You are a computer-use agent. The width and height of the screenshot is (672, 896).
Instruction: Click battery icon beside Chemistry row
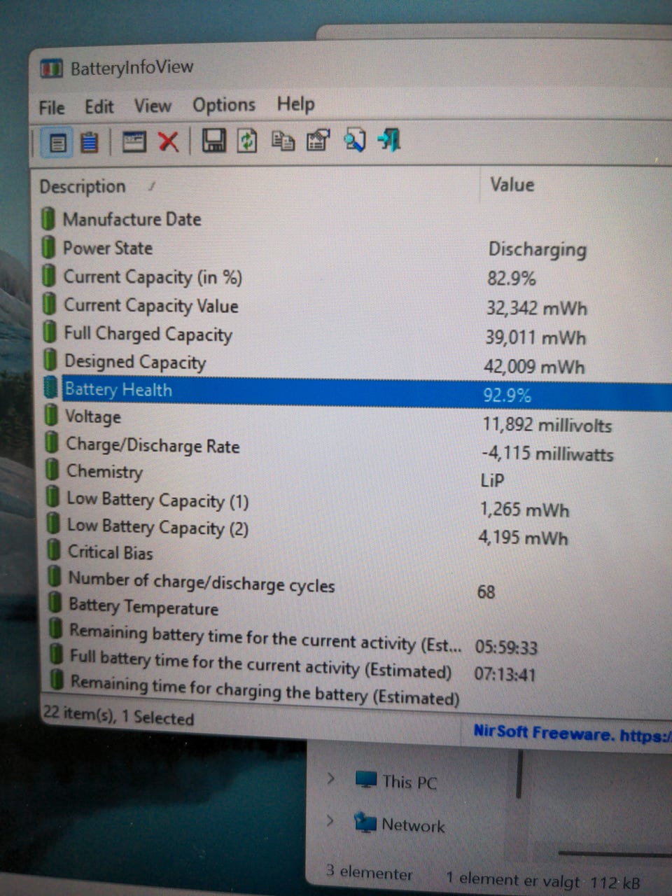(52, 470)
